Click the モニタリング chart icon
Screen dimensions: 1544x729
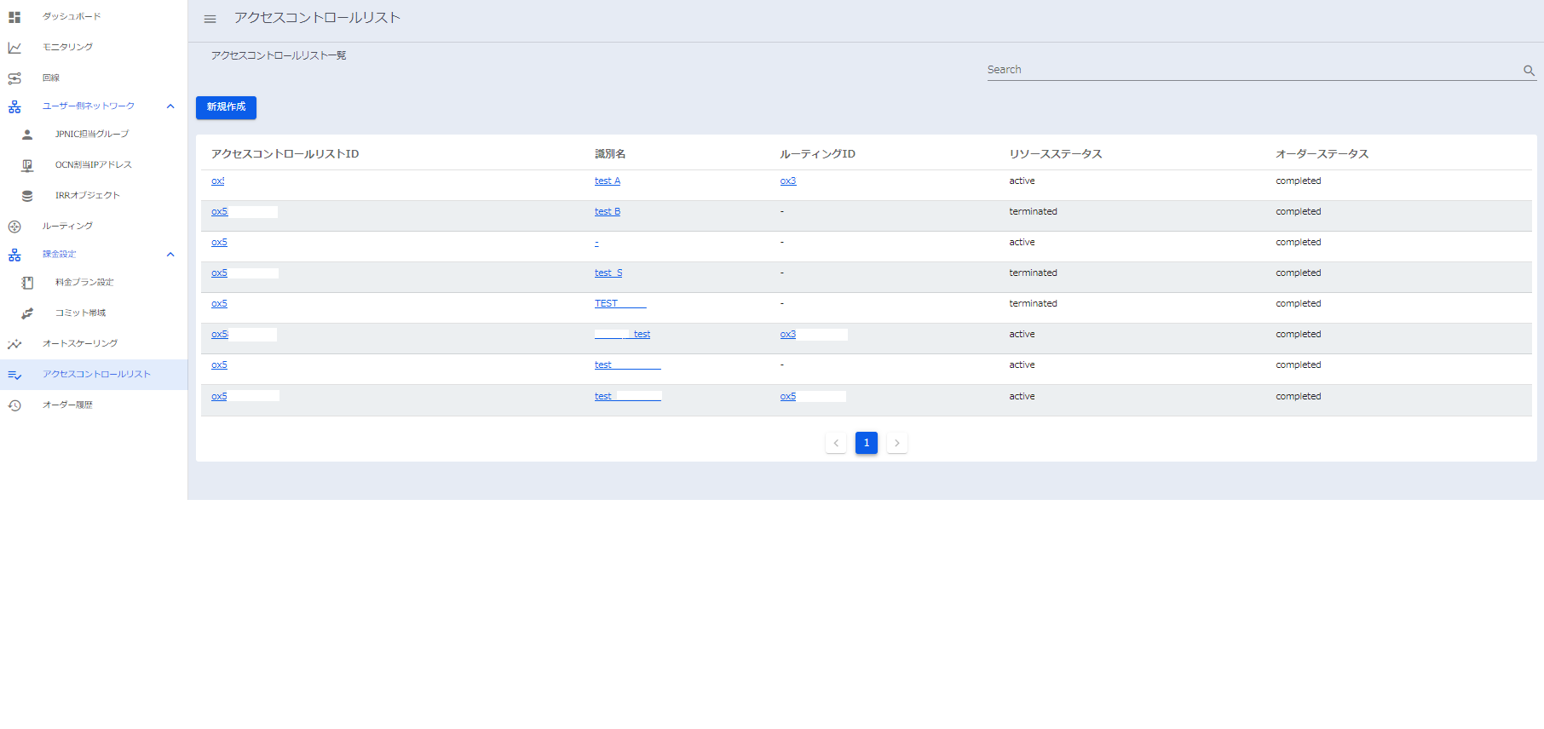[14, 48]
